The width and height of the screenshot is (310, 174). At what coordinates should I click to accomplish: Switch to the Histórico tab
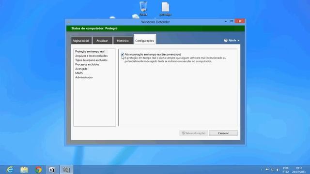click(123, 41)
